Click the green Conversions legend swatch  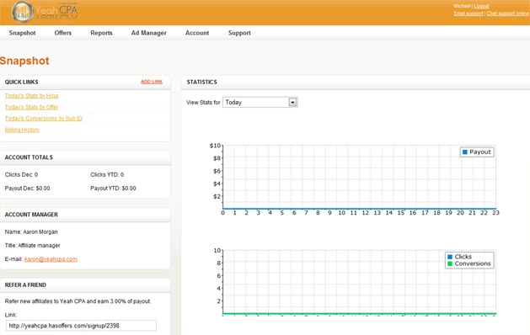450,263
